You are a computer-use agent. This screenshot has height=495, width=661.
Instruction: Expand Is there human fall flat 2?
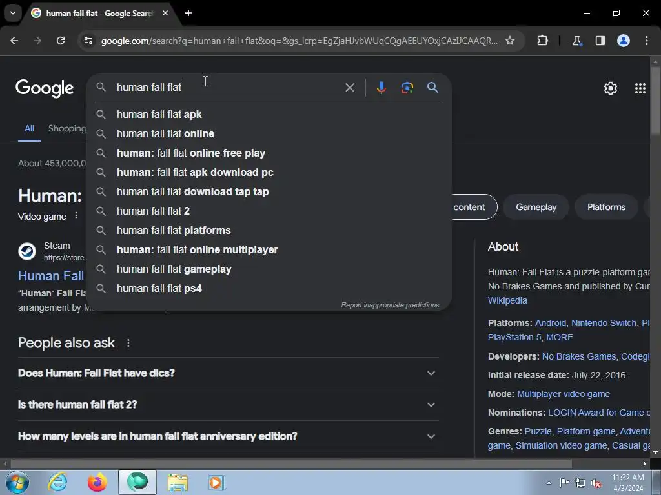229,405
